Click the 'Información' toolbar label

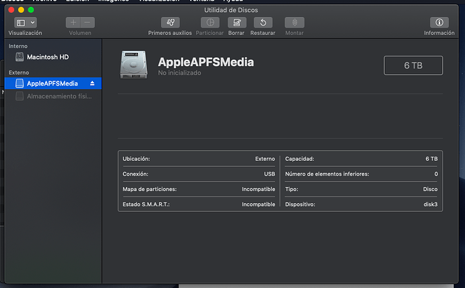[439, 33]
